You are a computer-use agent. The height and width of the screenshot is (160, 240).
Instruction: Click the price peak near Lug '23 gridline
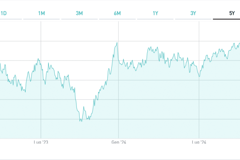tap(38, 59)
